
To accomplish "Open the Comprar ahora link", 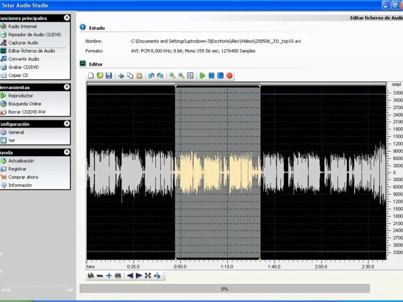I will coord(23,177).
